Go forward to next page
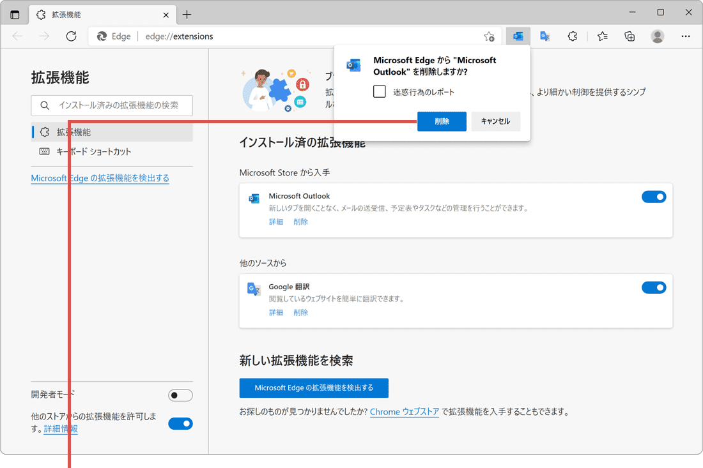 (x=44, y=36)
